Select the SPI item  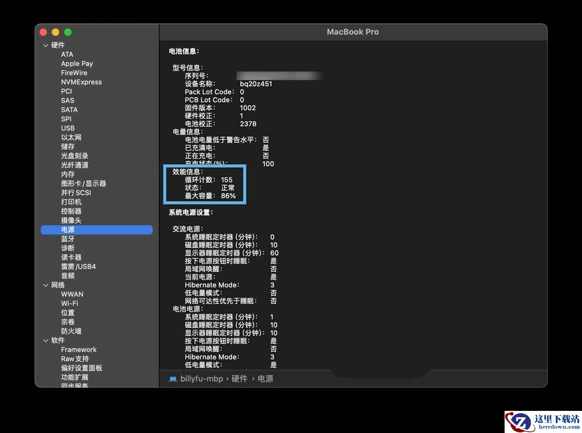pyautogui.click(x=66, y=119)
